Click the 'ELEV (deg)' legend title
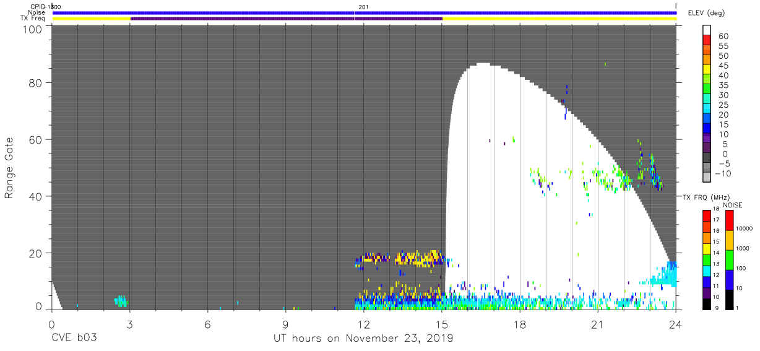 pos(706,12)
